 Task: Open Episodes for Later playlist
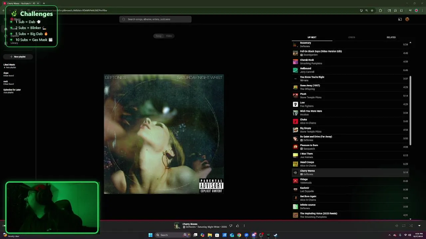(12, 91)
